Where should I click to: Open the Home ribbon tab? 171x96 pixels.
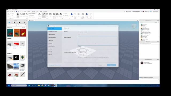tap(25, 11)
